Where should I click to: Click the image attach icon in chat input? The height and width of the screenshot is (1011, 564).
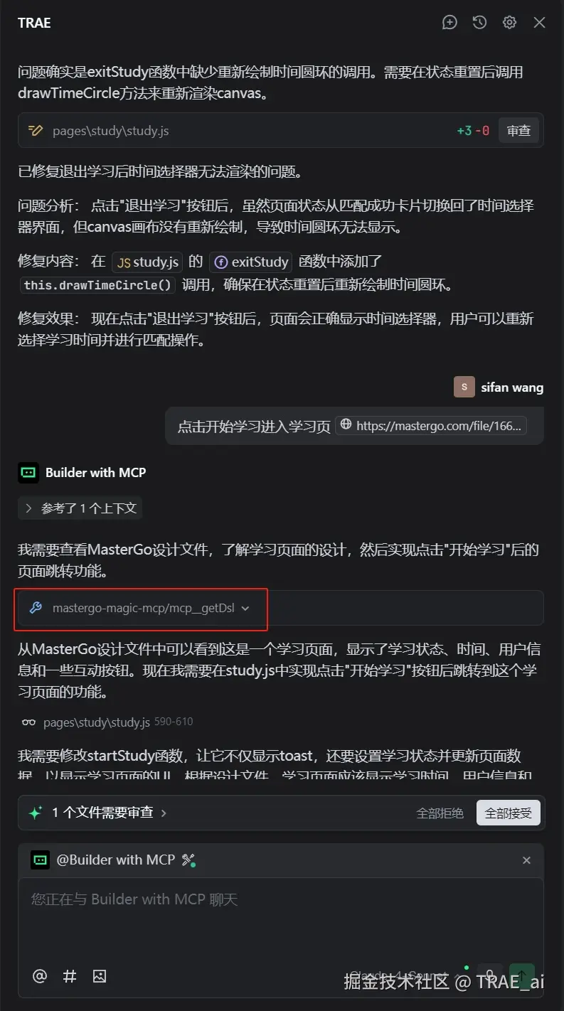pos(100,976)
